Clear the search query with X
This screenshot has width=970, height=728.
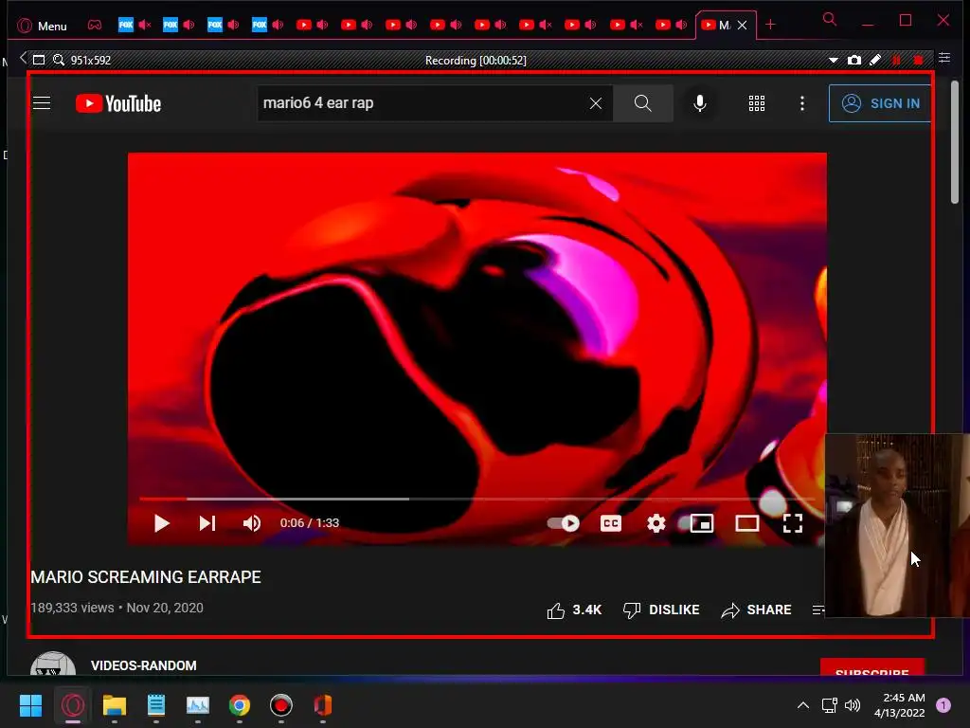click(x=596, y=103)
